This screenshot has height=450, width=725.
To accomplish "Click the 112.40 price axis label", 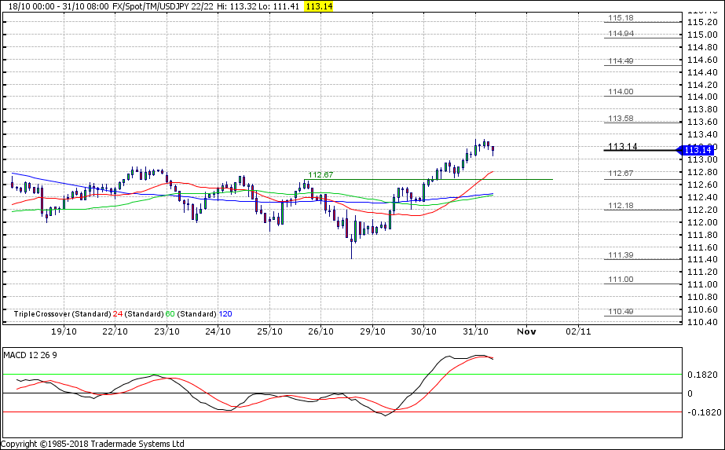I will 702,197.
